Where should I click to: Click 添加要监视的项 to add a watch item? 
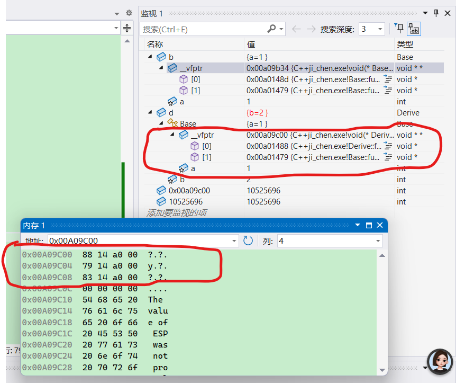pyautogui.click(x=177, y=212)
